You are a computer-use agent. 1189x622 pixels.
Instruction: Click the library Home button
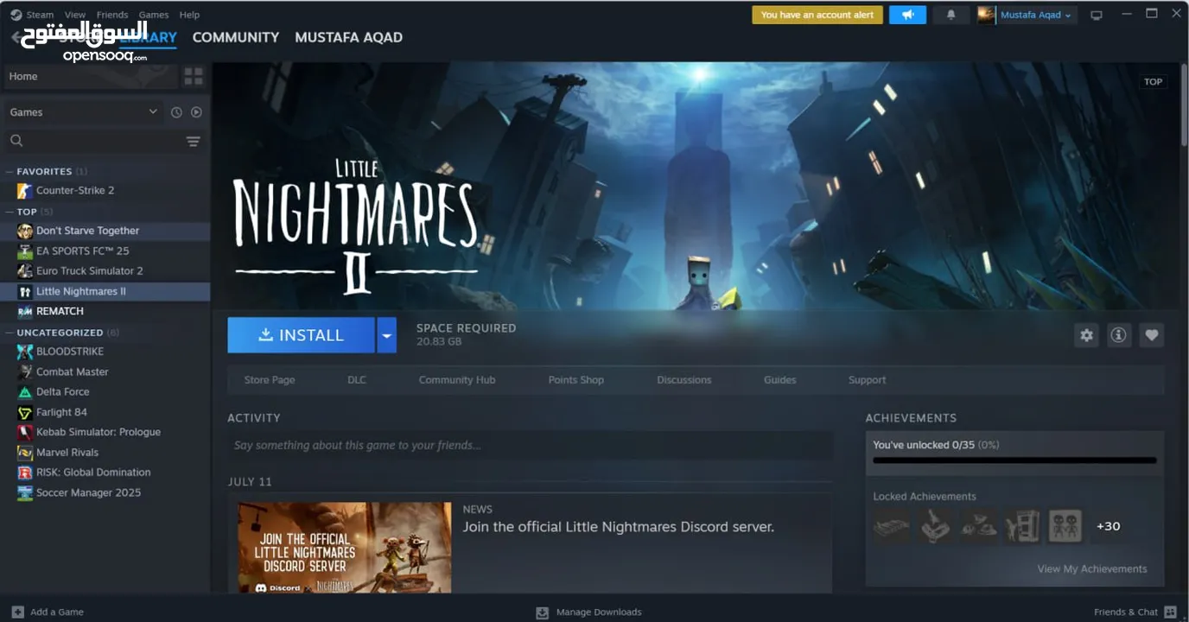coord(91,76)
